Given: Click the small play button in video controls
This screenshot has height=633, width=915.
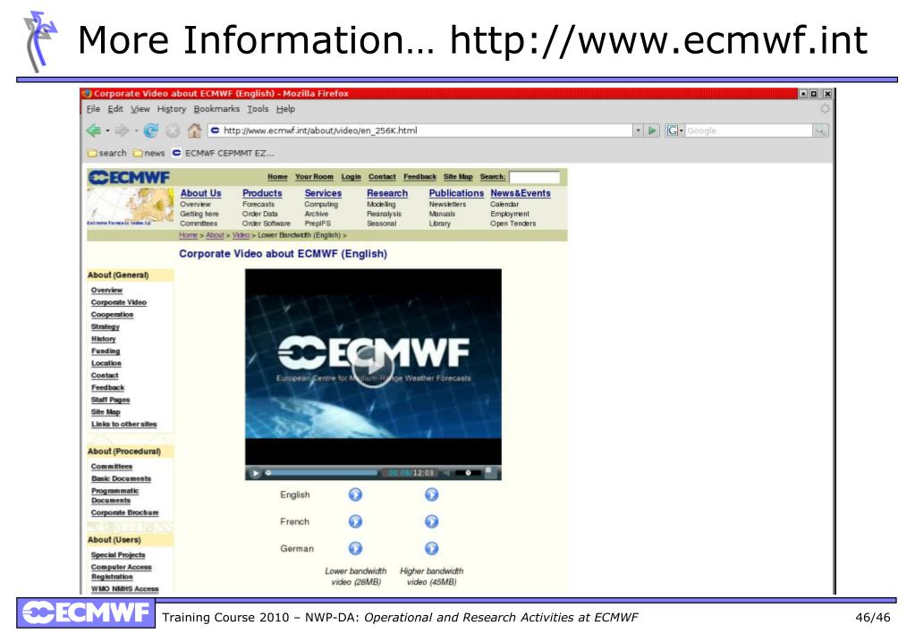Looking at the screenshot, I should [x=255, y=473].
